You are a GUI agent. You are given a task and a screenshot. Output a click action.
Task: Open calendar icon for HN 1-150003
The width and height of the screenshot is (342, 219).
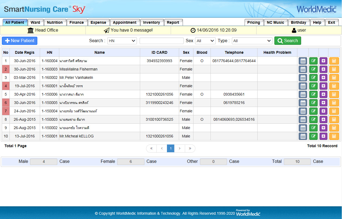(x=303, y=120)
